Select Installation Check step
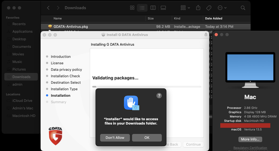Viewport: 279px width, 151px height. point(65,76)
